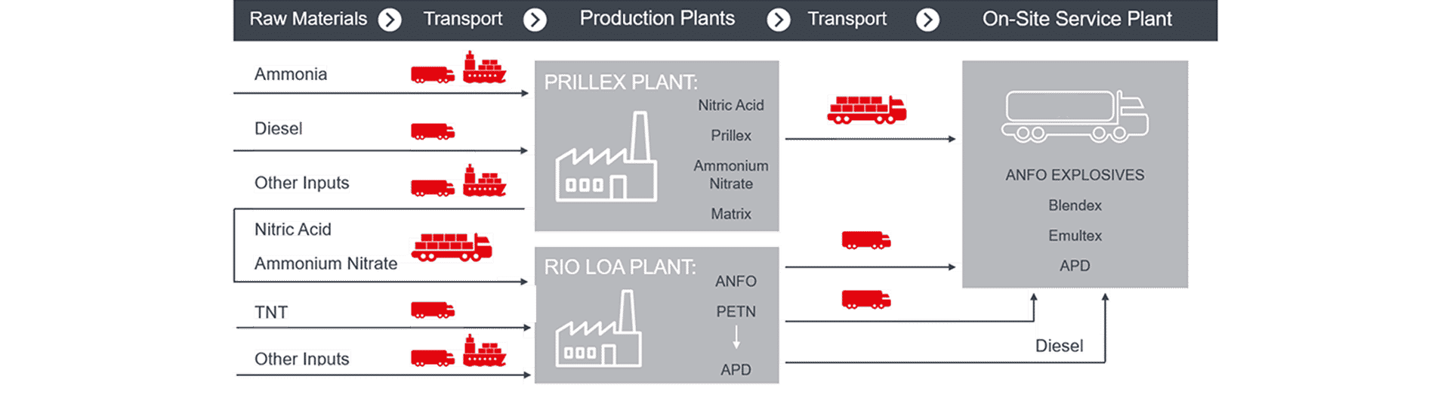Click the Emultex product label
1450x401 pixels.
[x=1075, y=236]
